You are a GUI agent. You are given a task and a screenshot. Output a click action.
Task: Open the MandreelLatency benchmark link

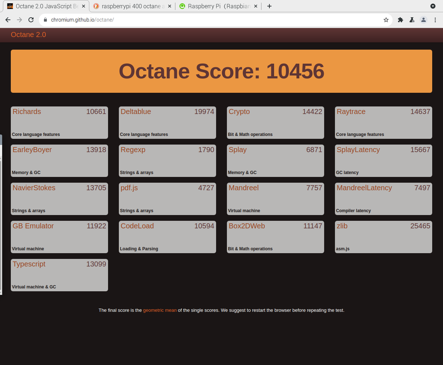coord(364,188)
